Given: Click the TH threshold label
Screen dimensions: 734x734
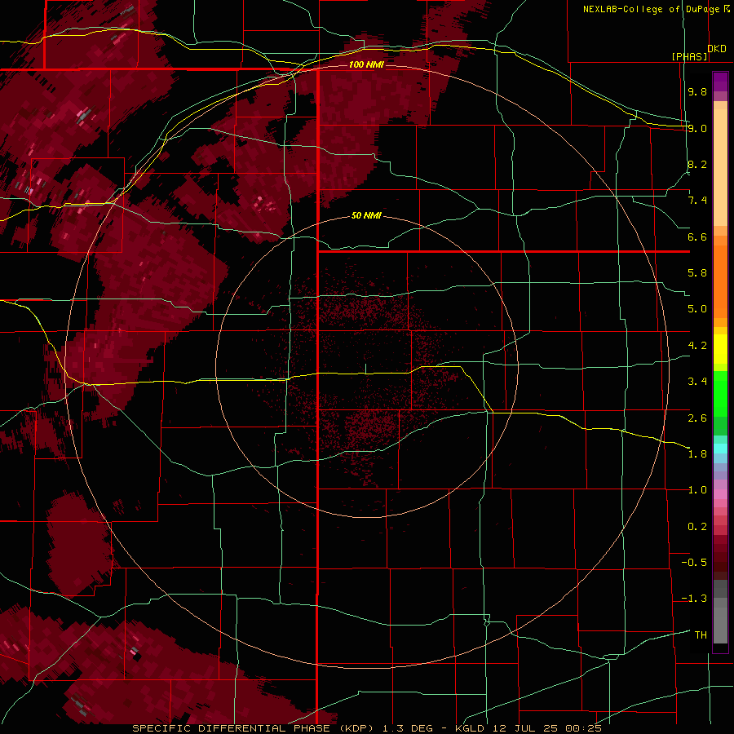Looking at the screenshot, I should pos(701,635).
